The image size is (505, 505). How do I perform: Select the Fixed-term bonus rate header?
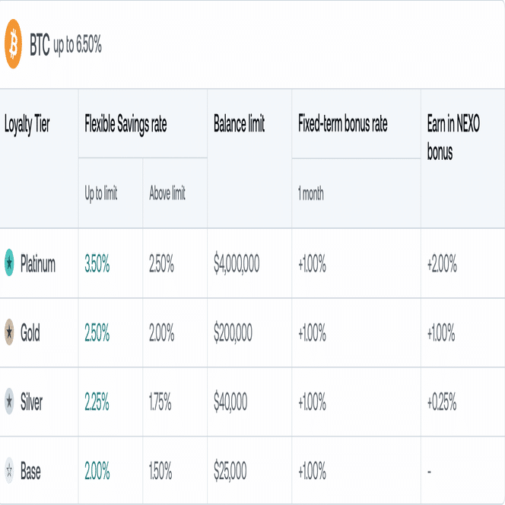(x=342, y=125)
